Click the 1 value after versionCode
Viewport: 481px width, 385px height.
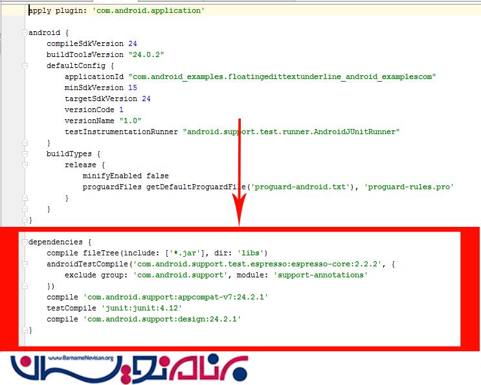pyautogui.click(x=121, y=110)
